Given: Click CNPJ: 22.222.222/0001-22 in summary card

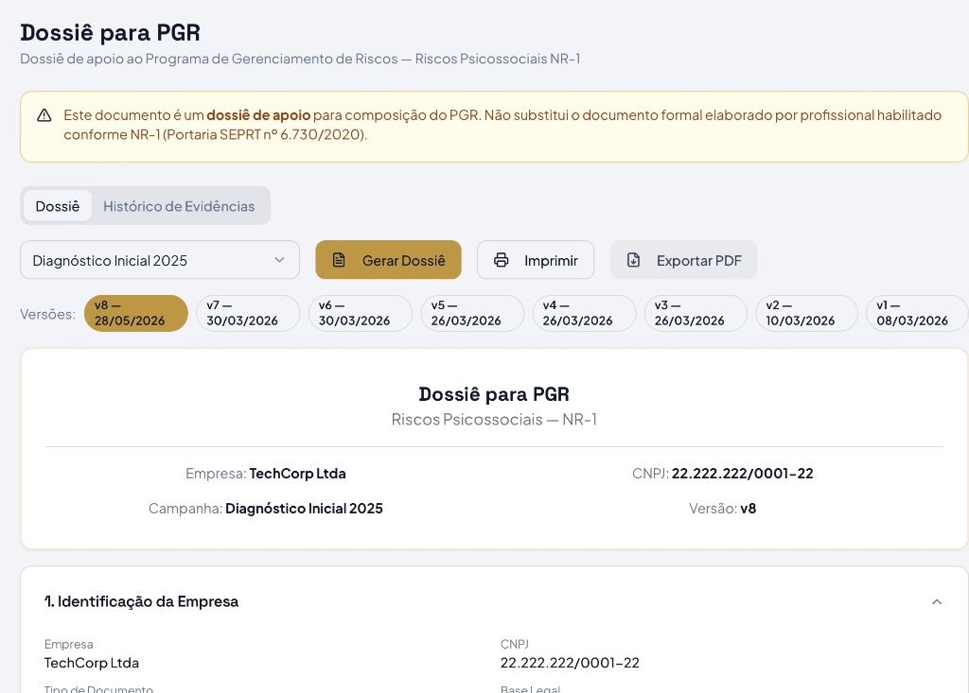Looking at the screenshot, I should point(722,474).
